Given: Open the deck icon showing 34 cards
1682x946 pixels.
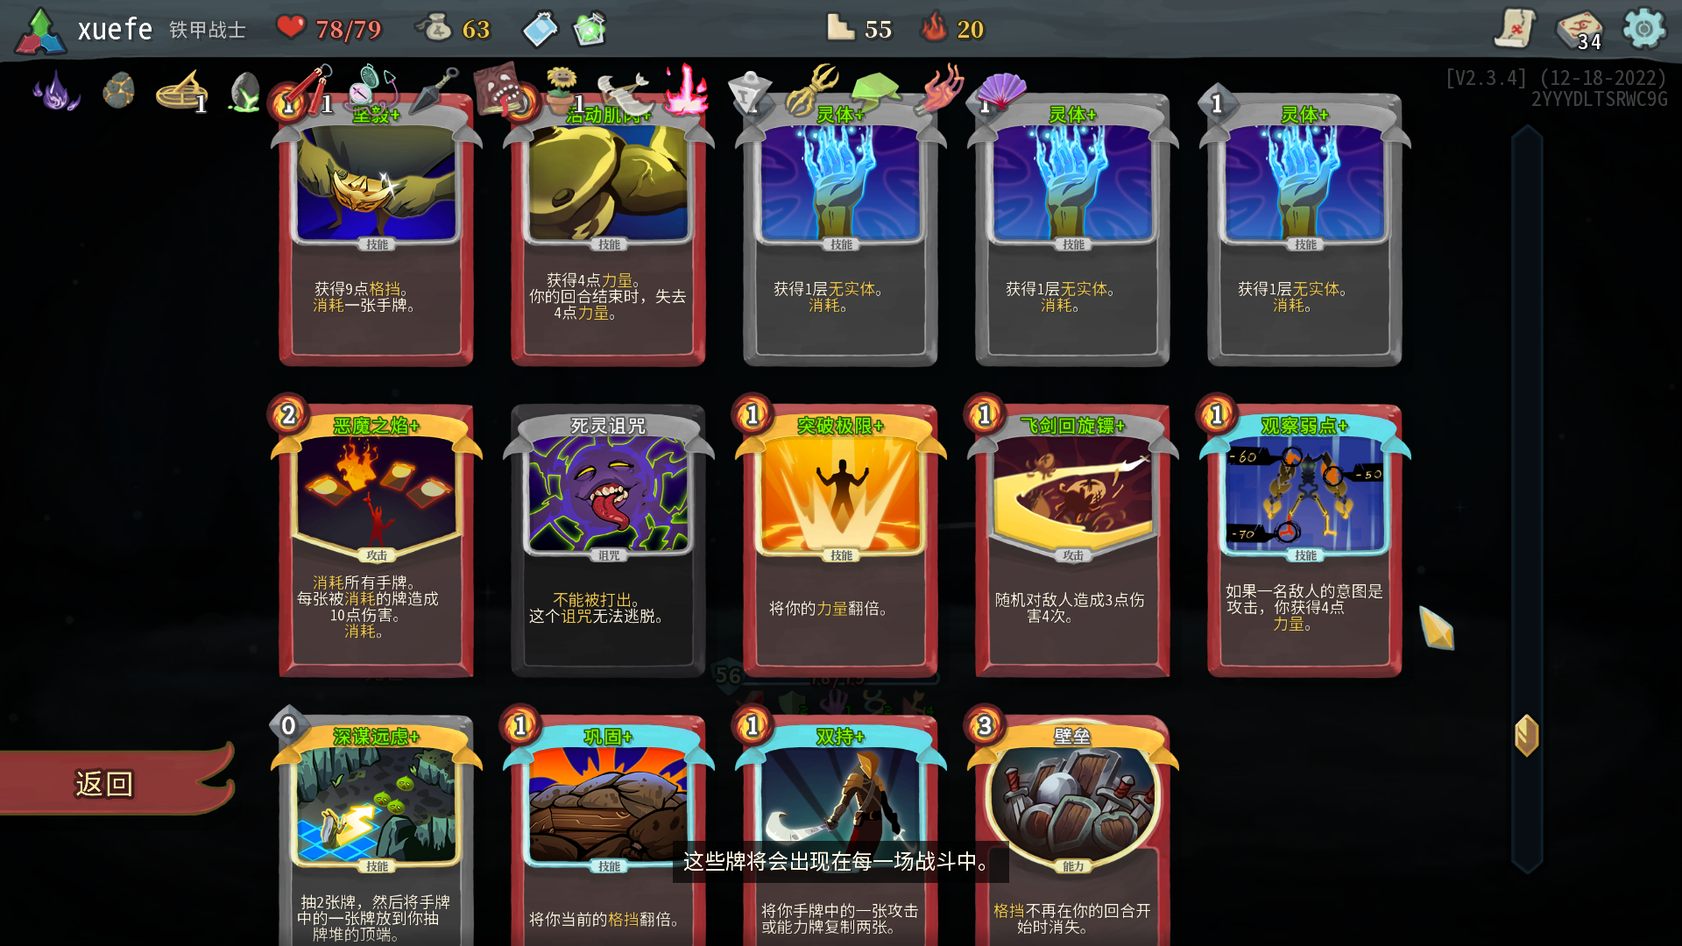Looking at the screenshot, I should pos(1579,30).
